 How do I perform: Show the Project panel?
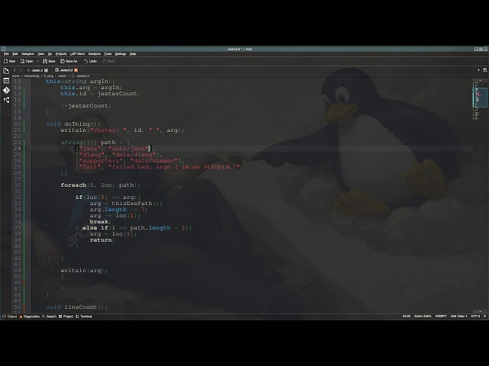click(x=66, y=316)
